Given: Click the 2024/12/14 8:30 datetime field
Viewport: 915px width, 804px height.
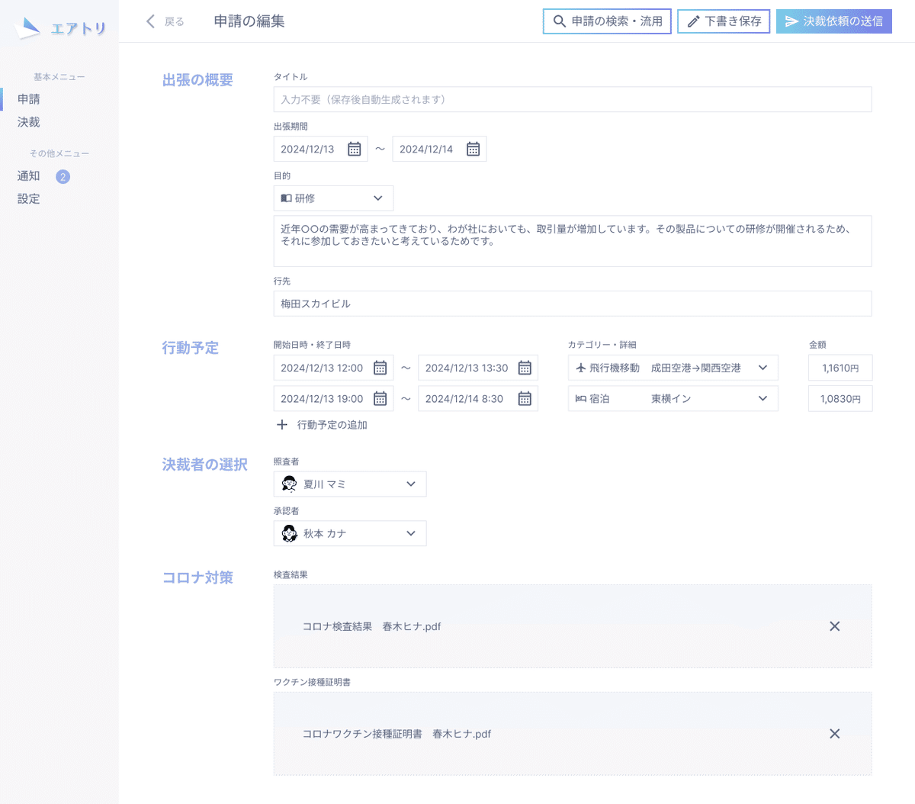Looking at the screenshot, I should [x=478, y=398].
